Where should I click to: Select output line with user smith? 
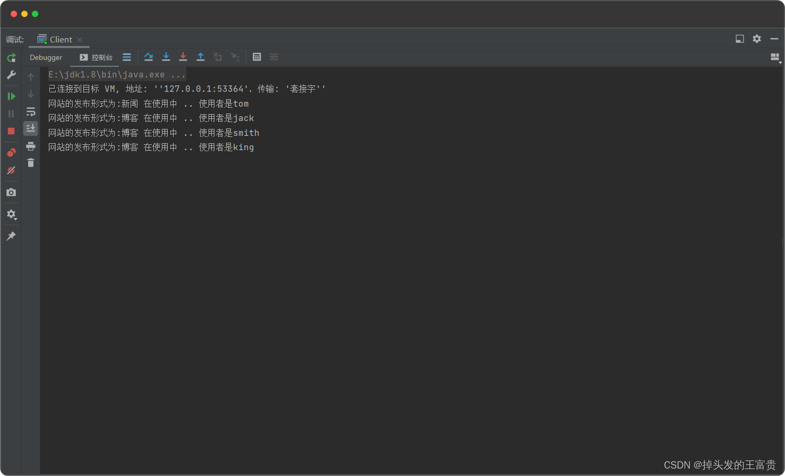[x=153, y=133]
